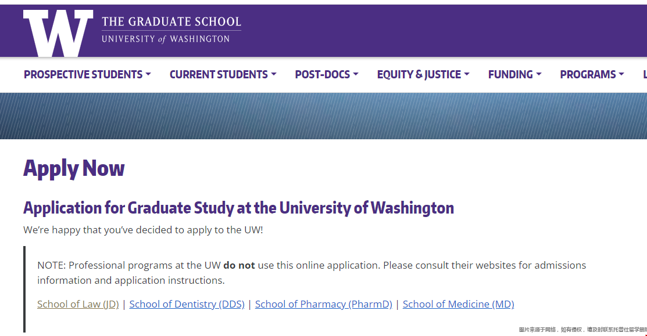This screenshot has width=647, height=336.
Task: Expand the Equity & Justice dropdown caret
Action: point(467,74)
